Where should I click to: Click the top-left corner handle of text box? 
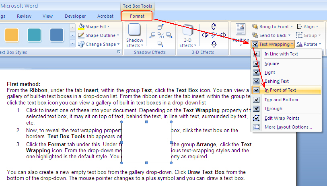click(x=122, y=122)
